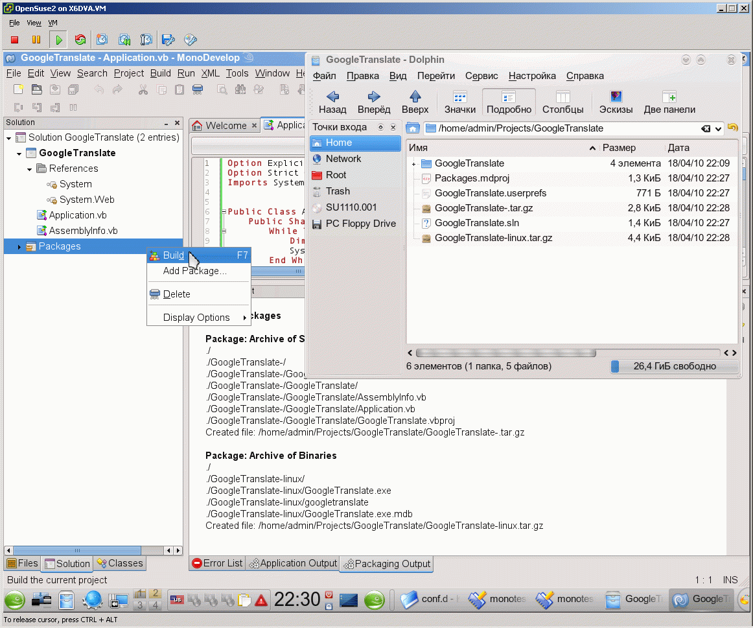
Task: Expand GoogleTranslate folder in Dolphin list
Action: pos(413,164)
